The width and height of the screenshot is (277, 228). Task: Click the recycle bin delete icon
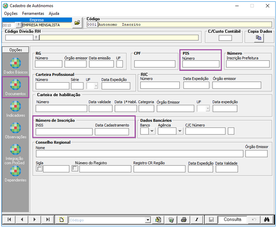click(x=171, y=220)
